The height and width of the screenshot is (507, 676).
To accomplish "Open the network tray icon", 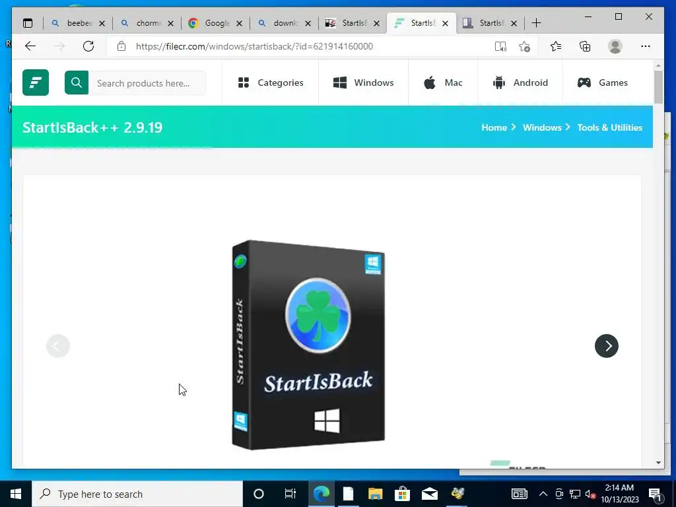I will tap(575, 494).
